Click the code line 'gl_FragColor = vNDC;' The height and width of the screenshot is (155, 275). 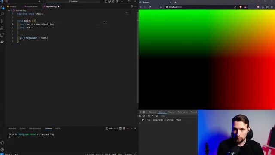point(34,38)
